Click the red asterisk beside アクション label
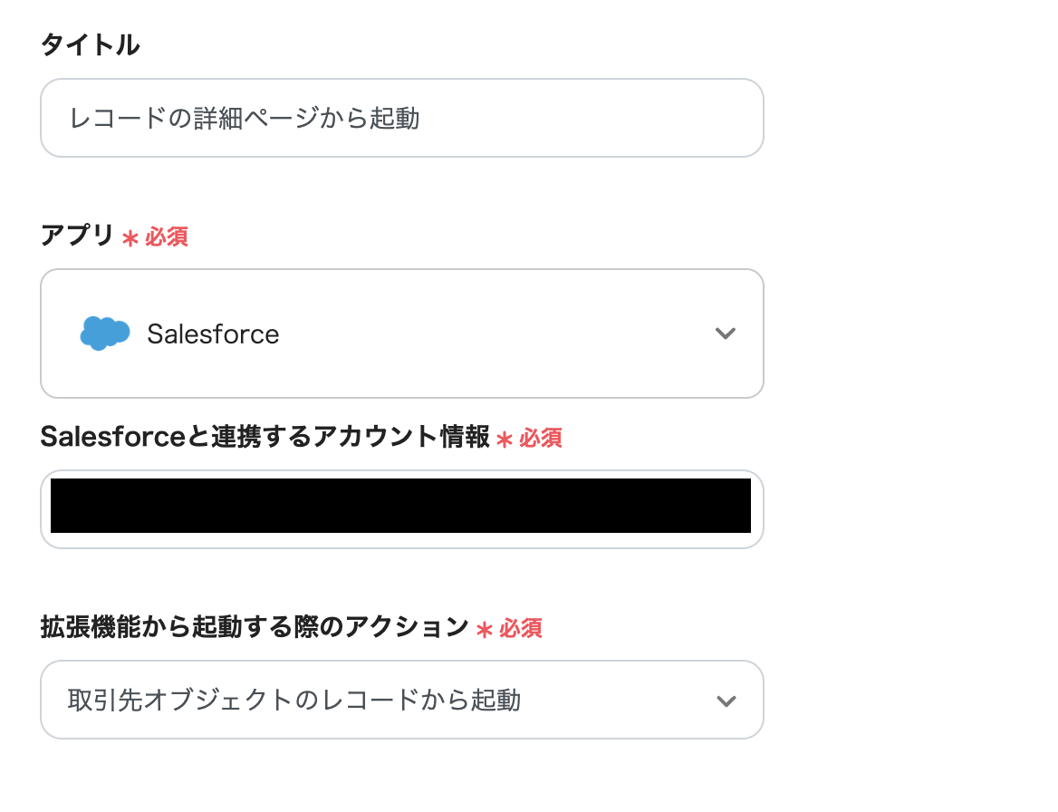1058x812 pixels. pos(485,629)
